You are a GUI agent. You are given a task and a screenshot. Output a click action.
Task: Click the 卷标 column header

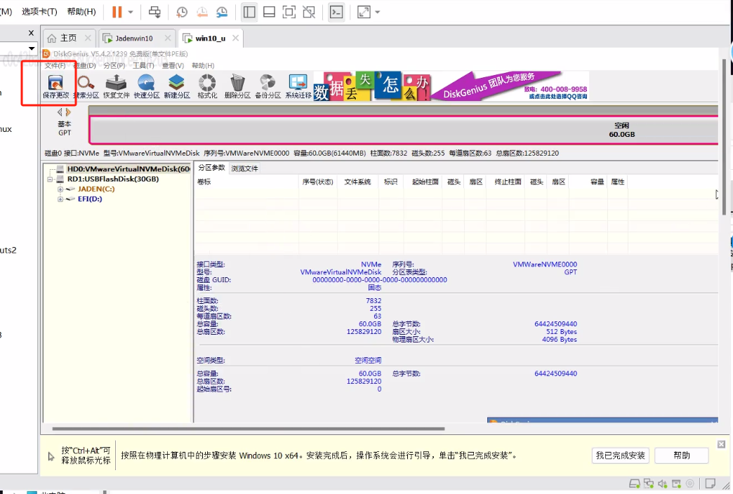246,182
